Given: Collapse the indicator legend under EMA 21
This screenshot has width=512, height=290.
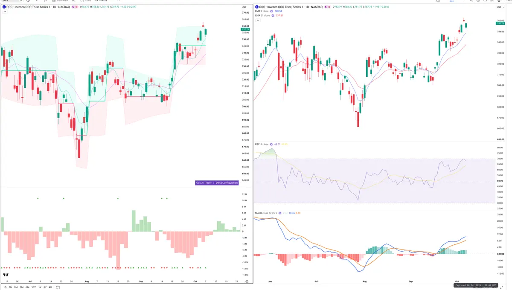Looking at the screenshot, I should (x=257, y=20).
